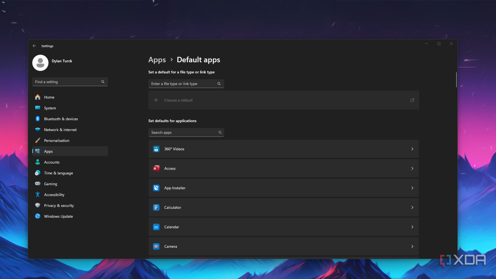Click the Calculator app icon

click(x=156, y=207)
